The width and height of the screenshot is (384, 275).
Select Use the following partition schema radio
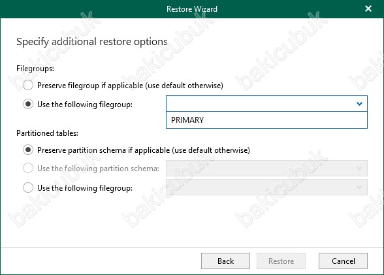pyautogui.click(x=28, y=169)
